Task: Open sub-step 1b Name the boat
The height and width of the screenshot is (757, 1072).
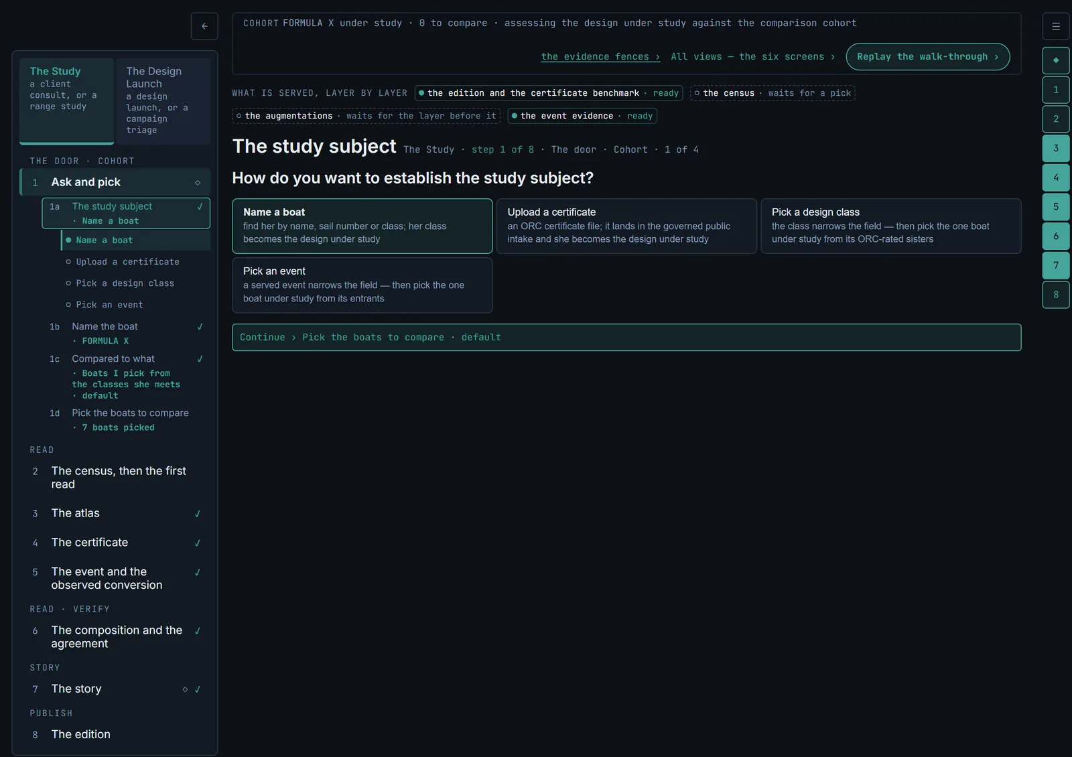Action: [126, 334]
